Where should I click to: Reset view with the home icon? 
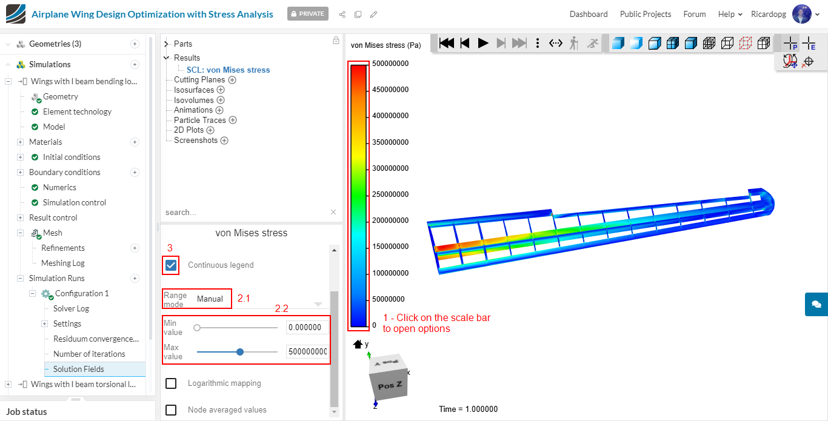tap(358, 344)
